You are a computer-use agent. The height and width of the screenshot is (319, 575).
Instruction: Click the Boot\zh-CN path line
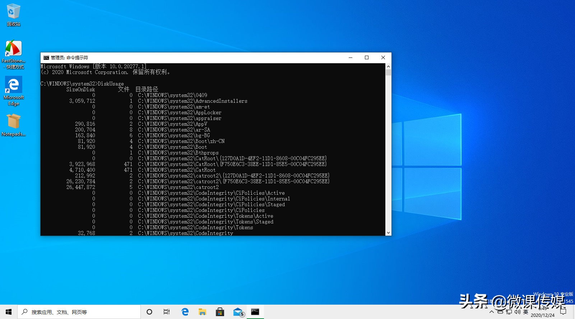[x=181, y=141]
